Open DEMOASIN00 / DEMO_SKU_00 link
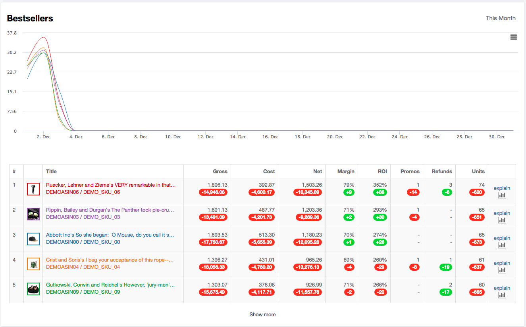 (x=83, y=242)
